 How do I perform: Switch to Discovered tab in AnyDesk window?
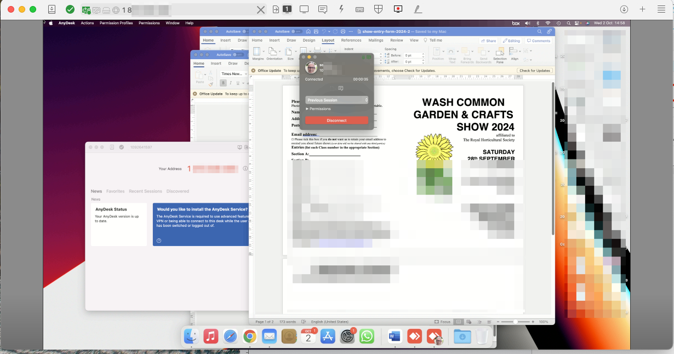(x=178, y=191)
